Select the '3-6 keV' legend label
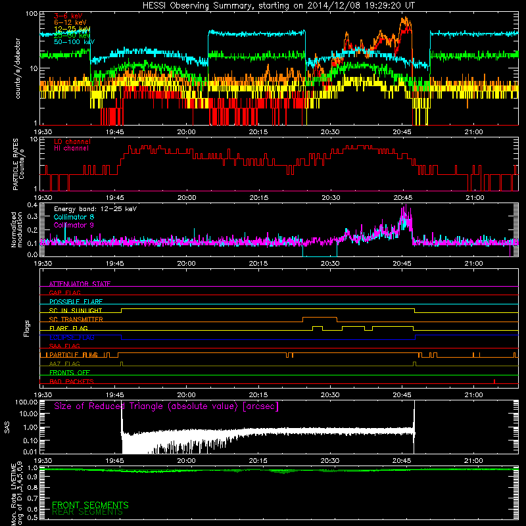The width and height of the screenshot is (526, 526). pos(68,16)
